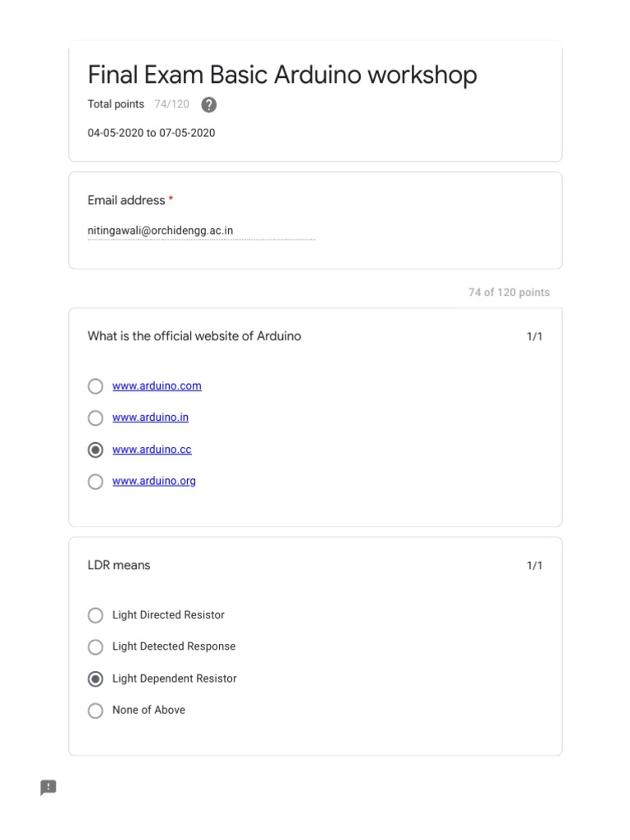Open the www.arduino.com hyperlink
This screenshot has height=840, width=630.
157,386
